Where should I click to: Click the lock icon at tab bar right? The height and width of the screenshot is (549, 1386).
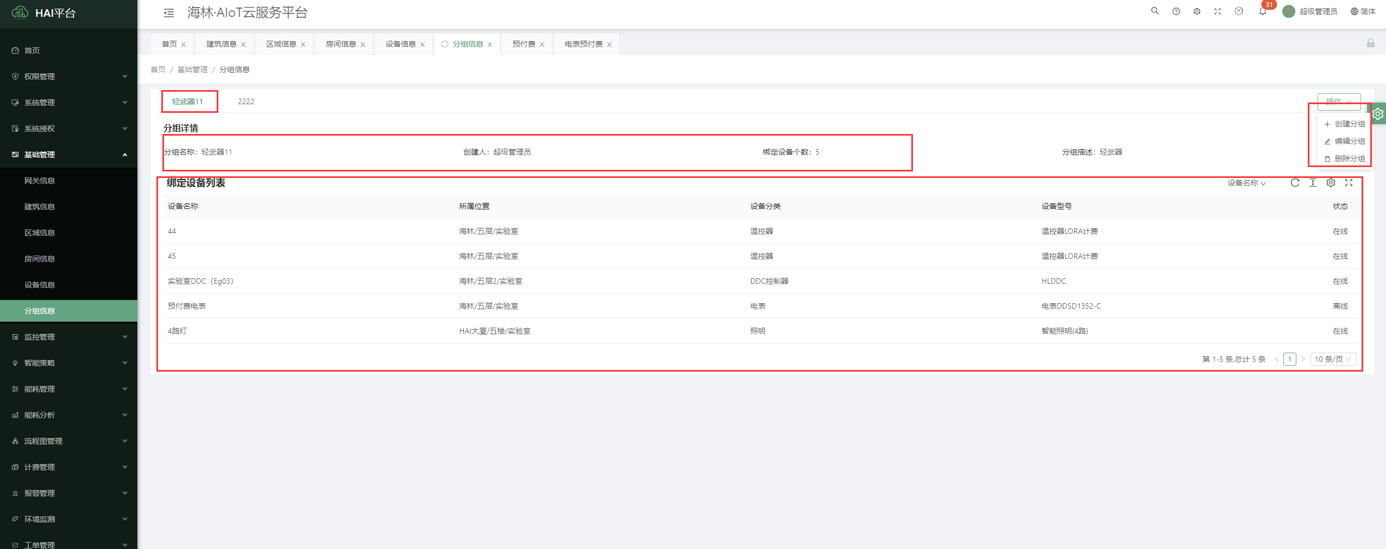pos(1370,43)
